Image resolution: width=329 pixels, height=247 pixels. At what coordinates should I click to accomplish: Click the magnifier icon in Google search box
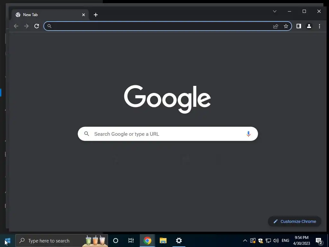click(86, 133)
